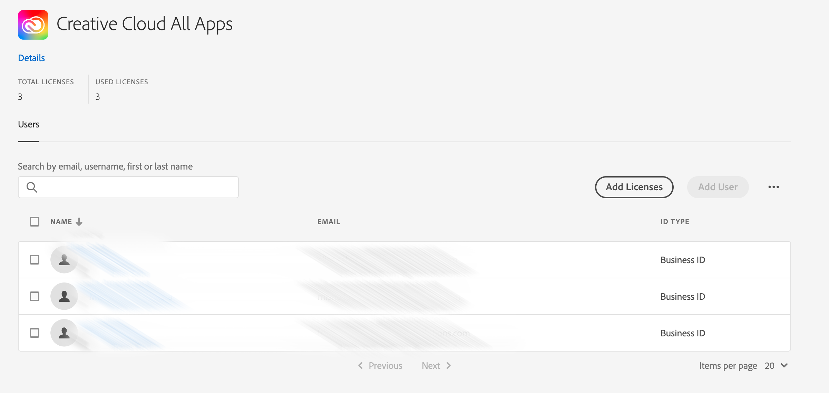Image resolution: width=829 pixels, height=393 pixels.
Task: Click the Name sort arrow
Action: (x=79, y=221)
